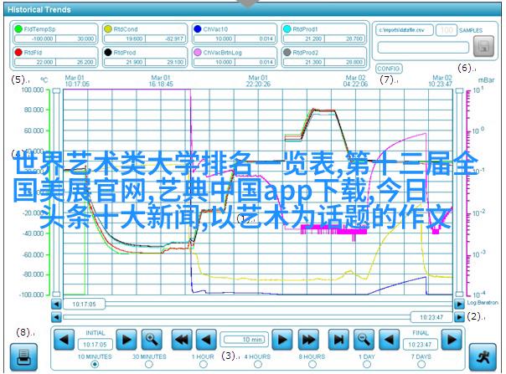Click the Historical Trends title text

click(x=39, y=10)
